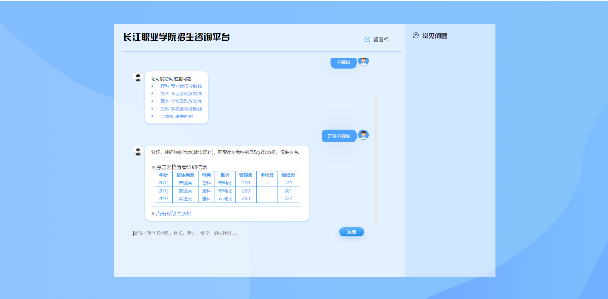608x299 pixels.
Task: Click the robot avatar beside score table reply
Action: 138,151
